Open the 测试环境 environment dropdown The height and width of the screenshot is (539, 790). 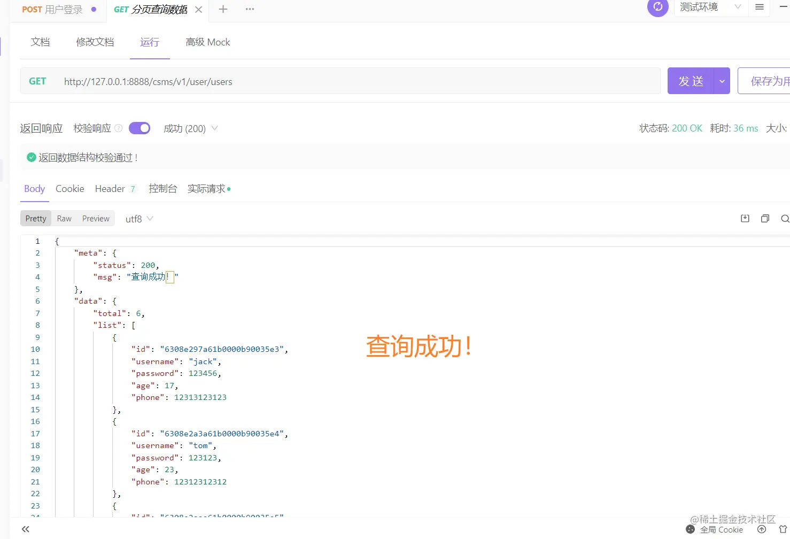(710, 7)
